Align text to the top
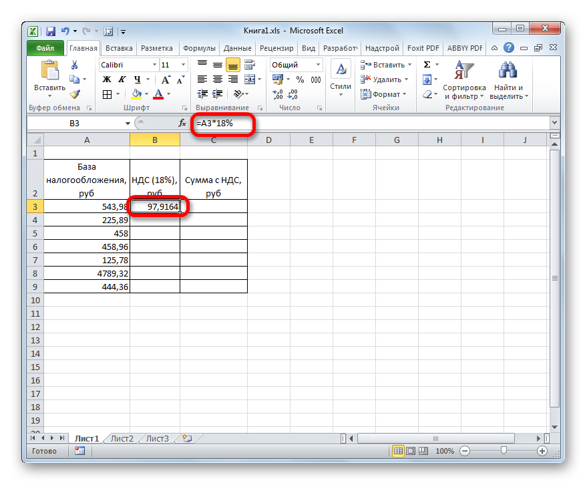The height and width of the screenshot is (485, 587). click(x=202, y=65)
